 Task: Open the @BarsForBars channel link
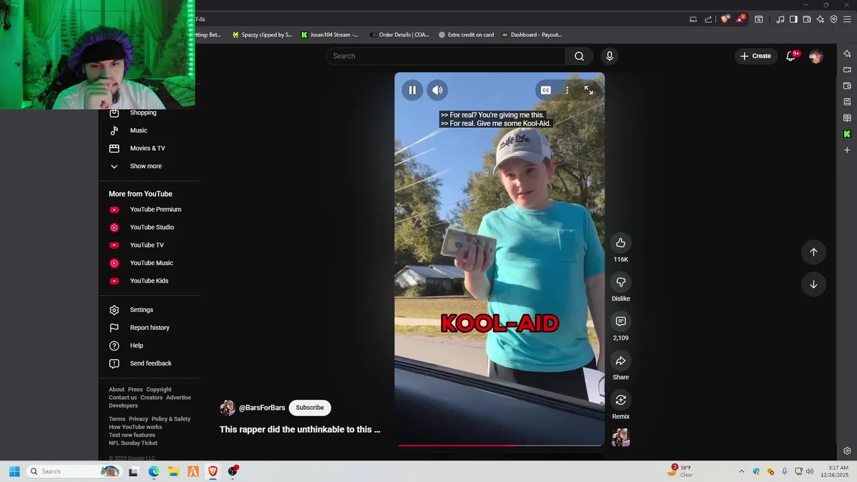point(262,408)
